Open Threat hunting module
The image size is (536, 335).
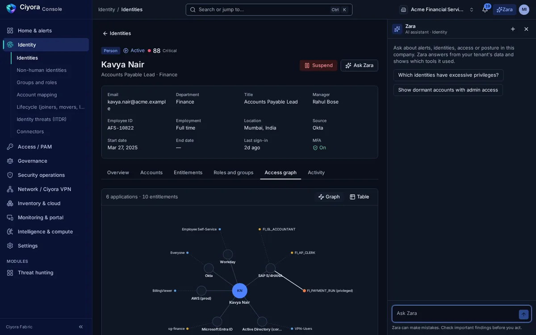46,272
